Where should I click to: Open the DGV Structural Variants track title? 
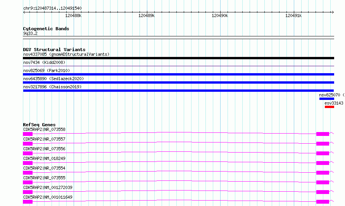coord(54,50)
